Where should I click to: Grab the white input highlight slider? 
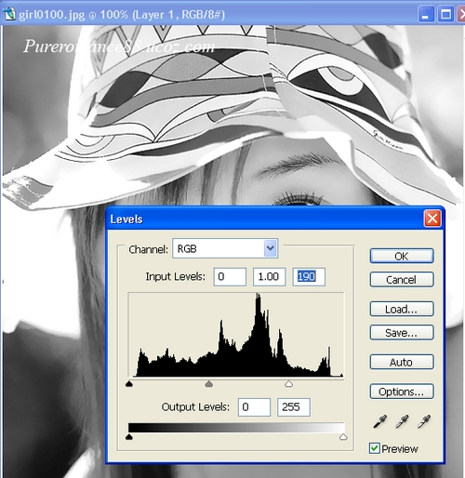pyautogui.click(x=288, y=384)
